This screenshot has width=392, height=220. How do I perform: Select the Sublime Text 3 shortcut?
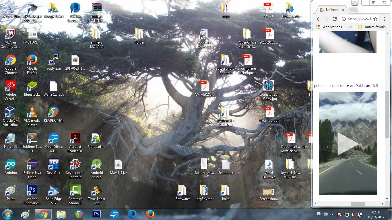pos(32,139)
